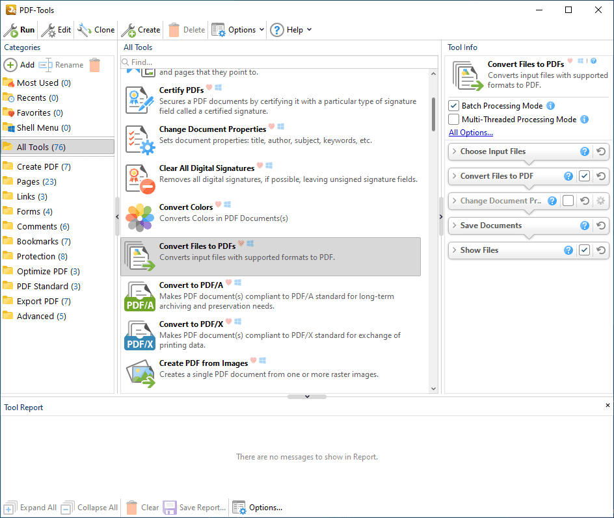The width and height of the screenshot is (614, 518).
Task: Collapse the Categories pane with left arrow
Action: [x=117, y=216]
